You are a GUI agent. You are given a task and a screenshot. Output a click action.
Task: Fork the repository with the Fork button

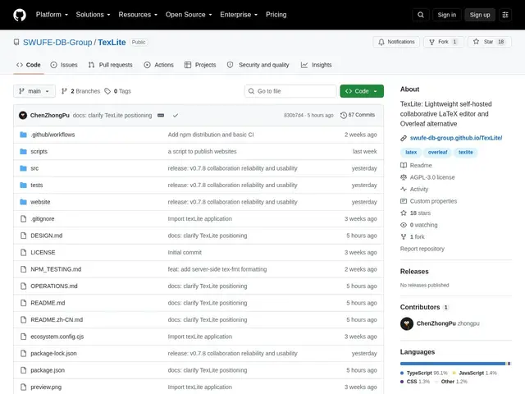pyautogui.click(x=443, y=42)
